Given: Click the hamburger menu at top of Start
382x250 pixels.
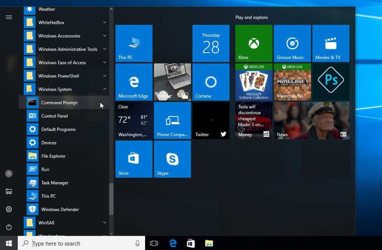Looking at the screenshot, I should (9, 17).
